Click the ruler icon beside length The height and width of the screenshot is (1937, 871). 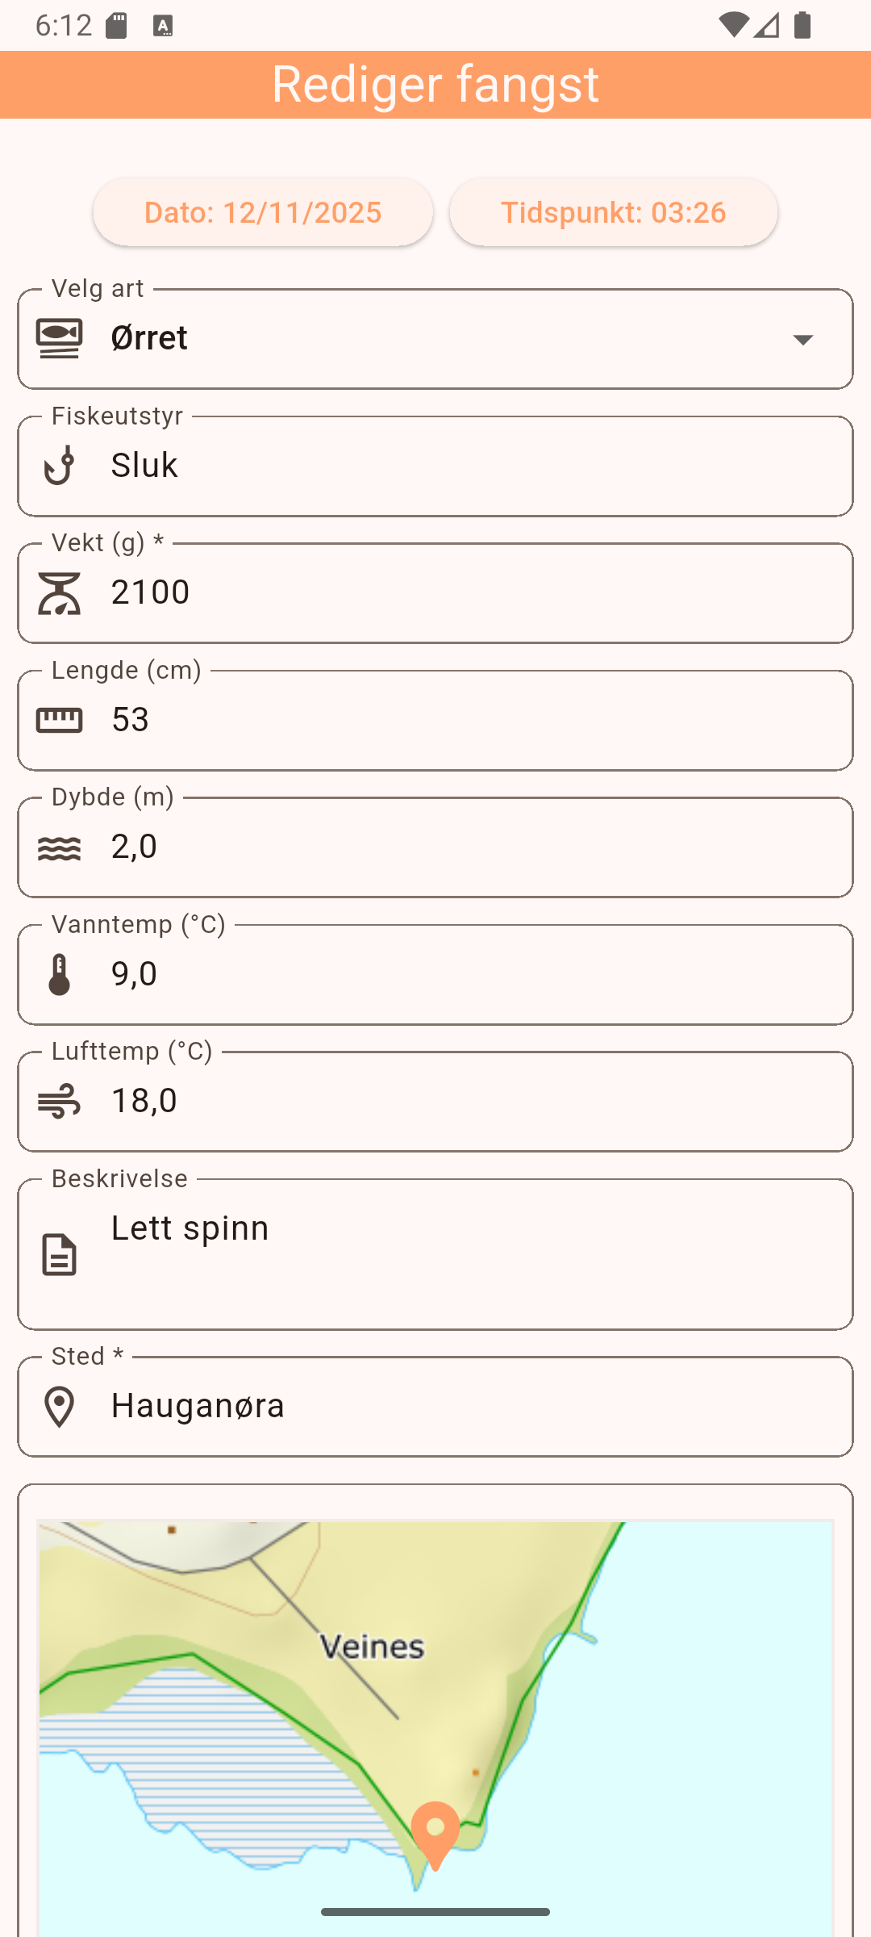pos(59,720)
